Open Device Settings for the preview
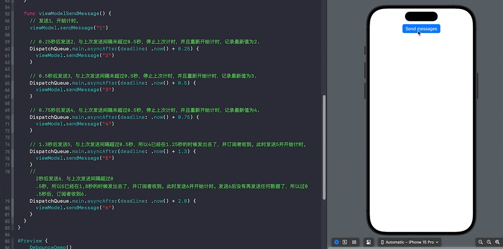Viewport: 503px width, 249px height. [x=368, y=242]
